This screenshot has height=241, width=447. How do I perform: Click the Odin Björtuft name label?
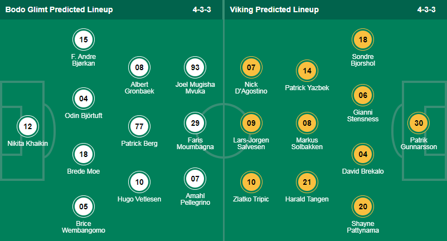[84, 116]
